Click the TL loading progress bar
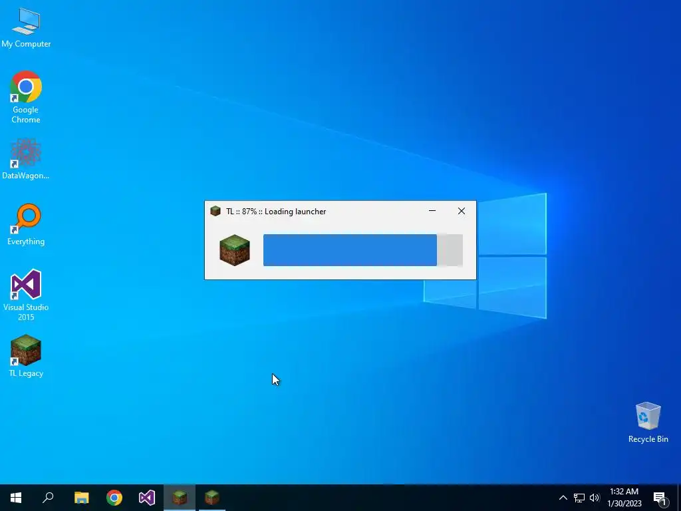This screenshot has height=511, width=681. click(363, 250)
